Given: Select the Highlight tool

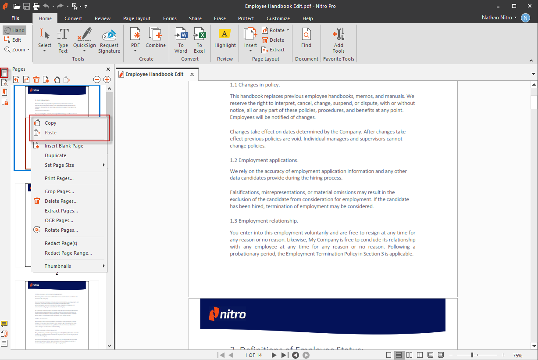Looking at the screenshot, I should coord(224,40).
